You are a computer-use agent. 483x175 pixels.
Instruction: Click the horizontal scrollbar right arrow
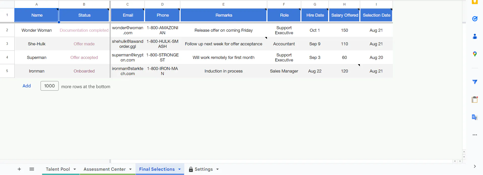click(460, 161)
